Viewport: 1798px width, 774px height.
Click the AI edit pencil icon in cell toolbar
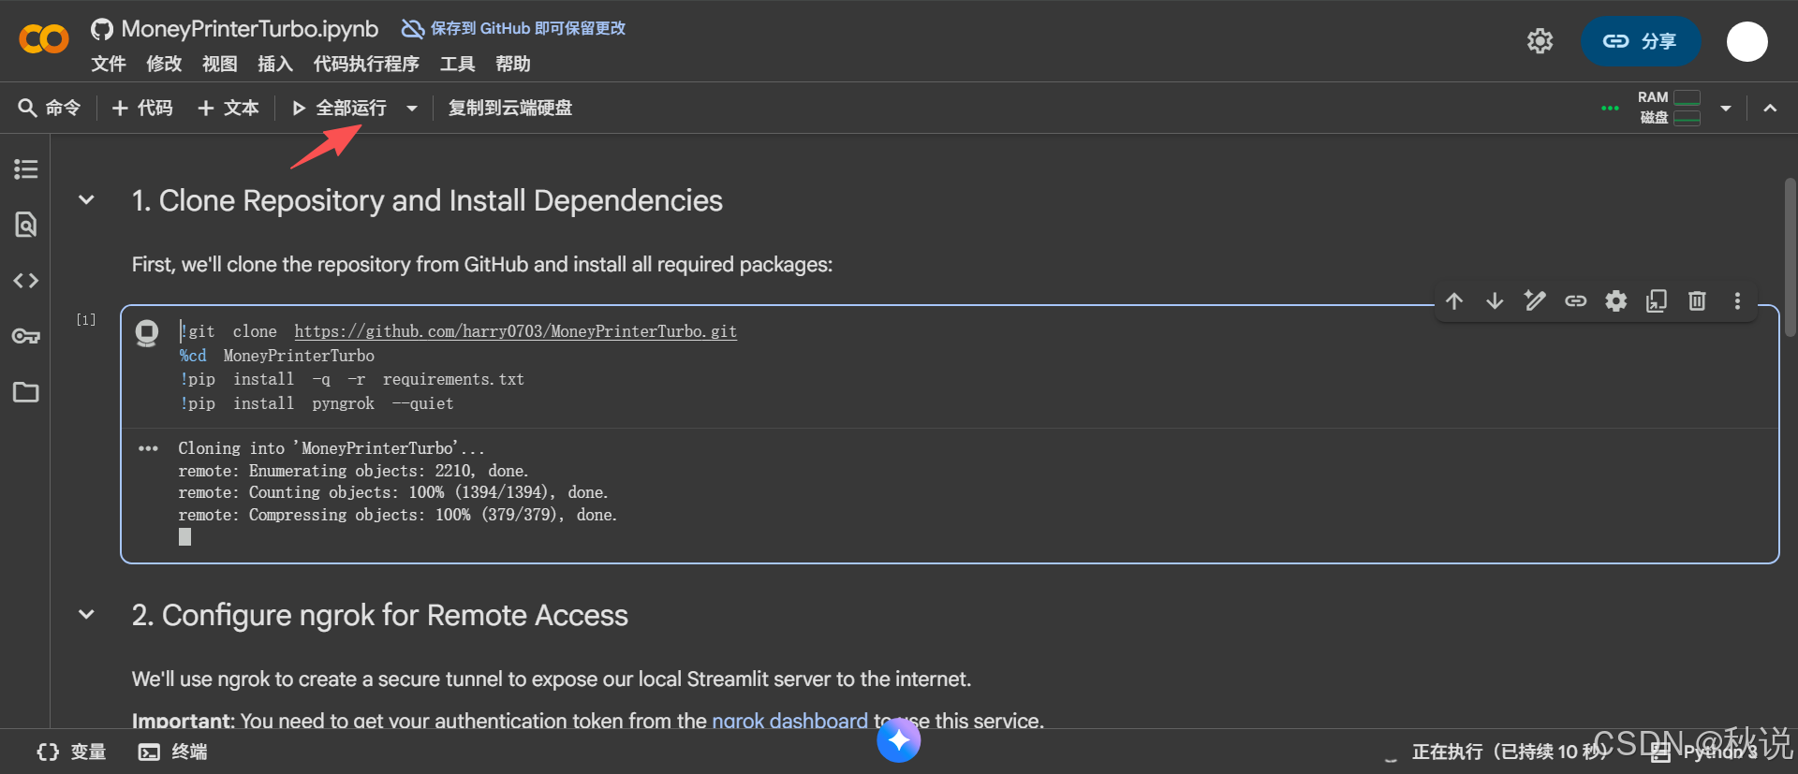[x=1535, y=301]
